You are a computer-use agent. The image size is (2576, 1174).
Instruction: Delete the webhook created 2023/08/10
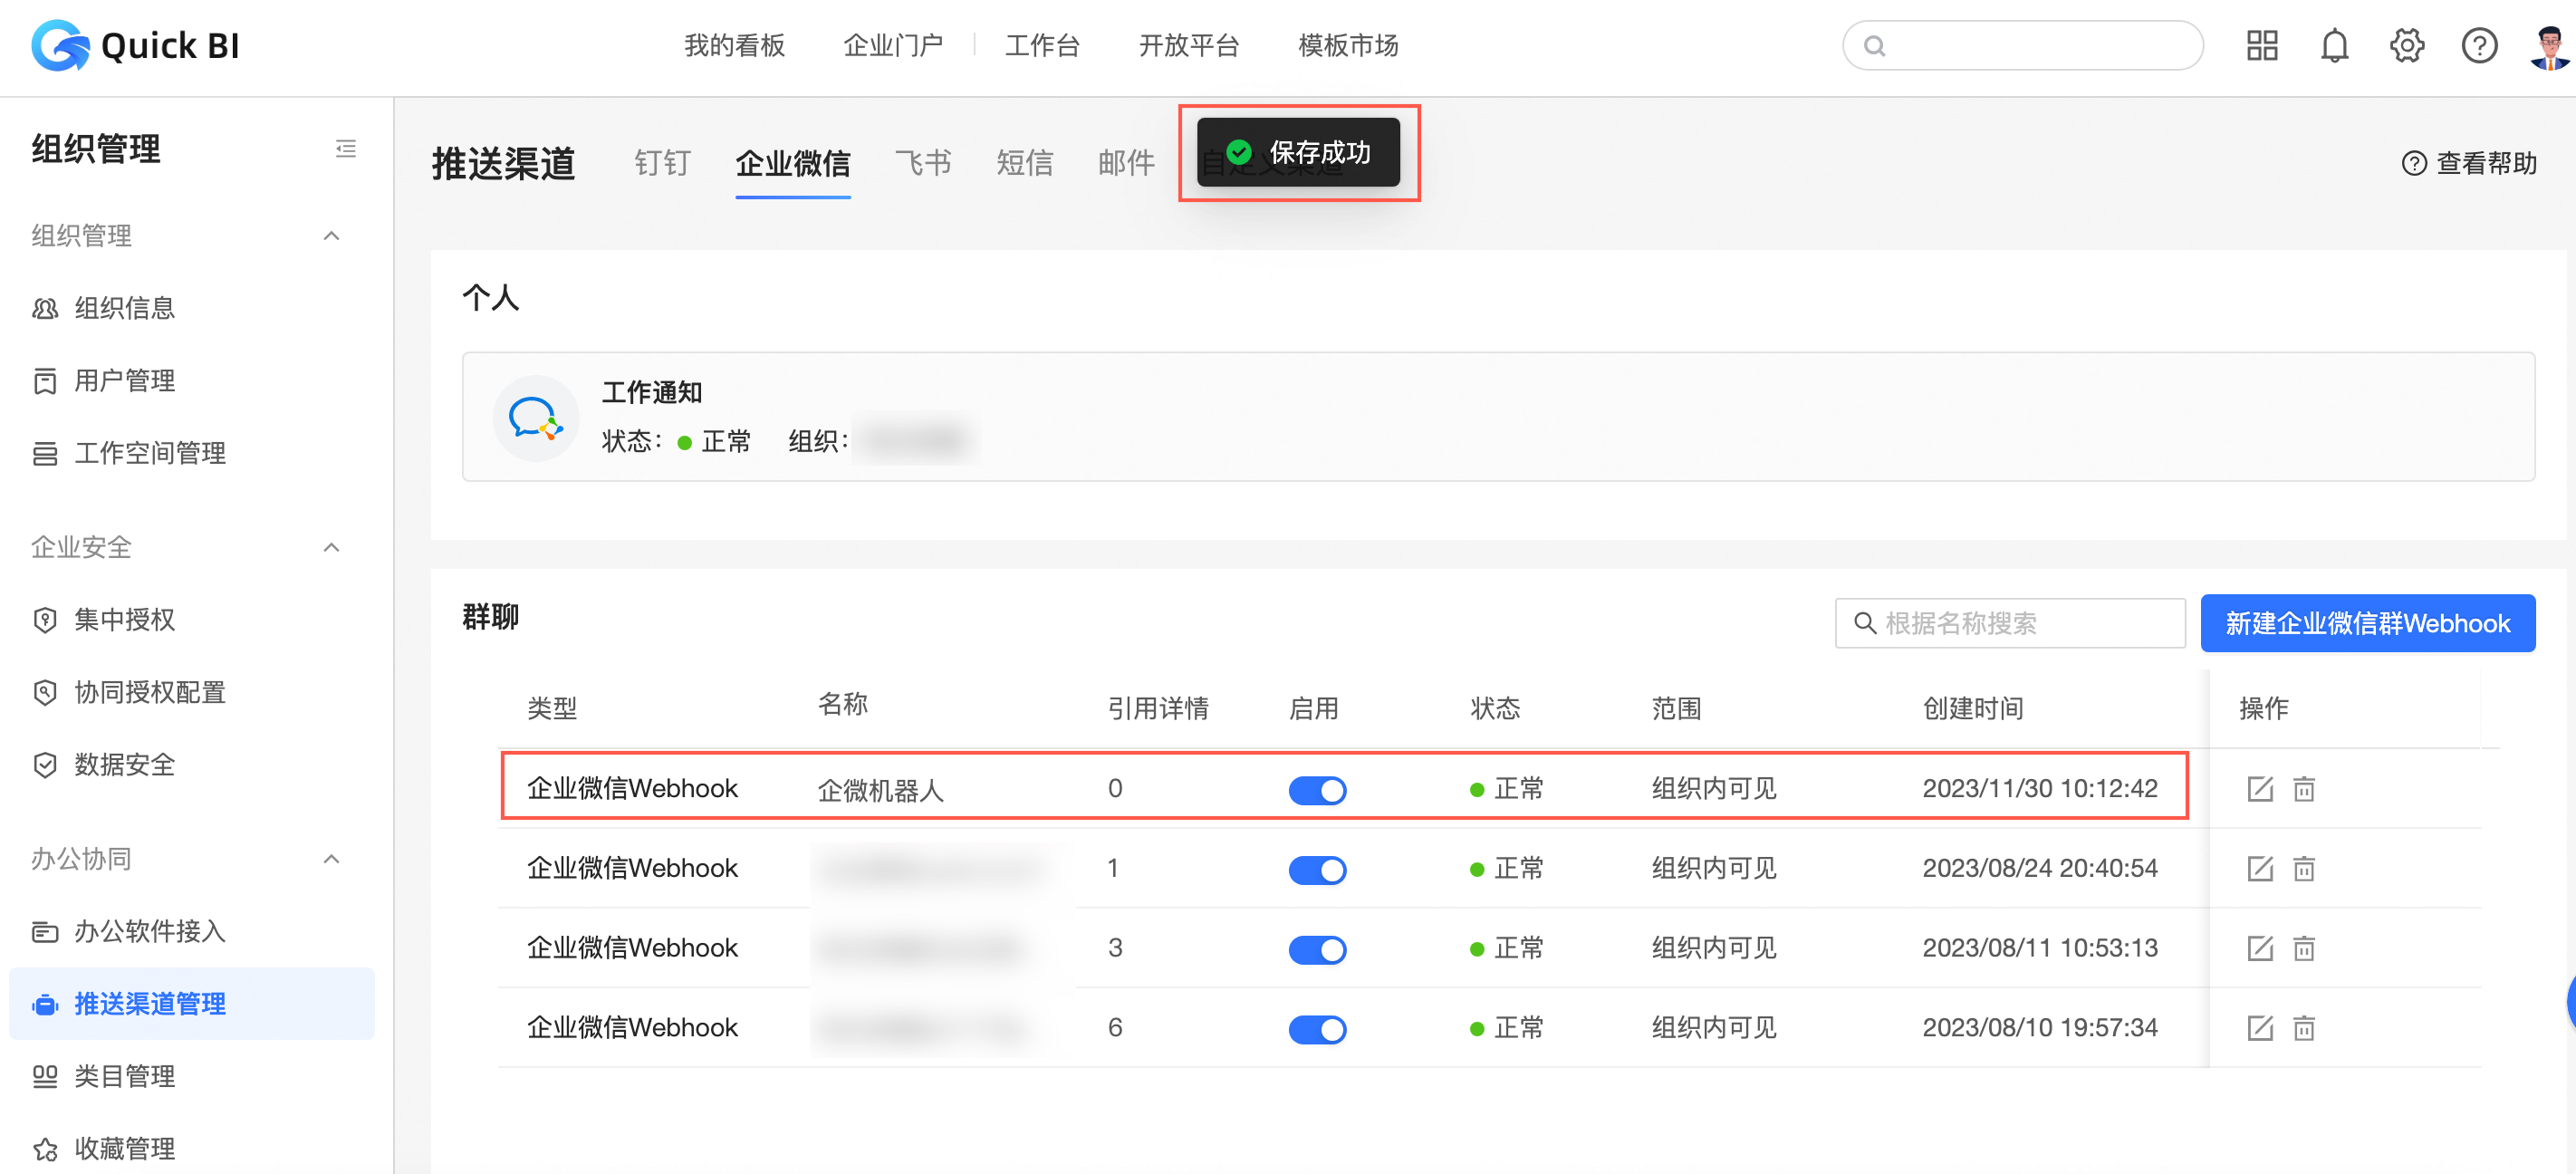[2304, 1028]
